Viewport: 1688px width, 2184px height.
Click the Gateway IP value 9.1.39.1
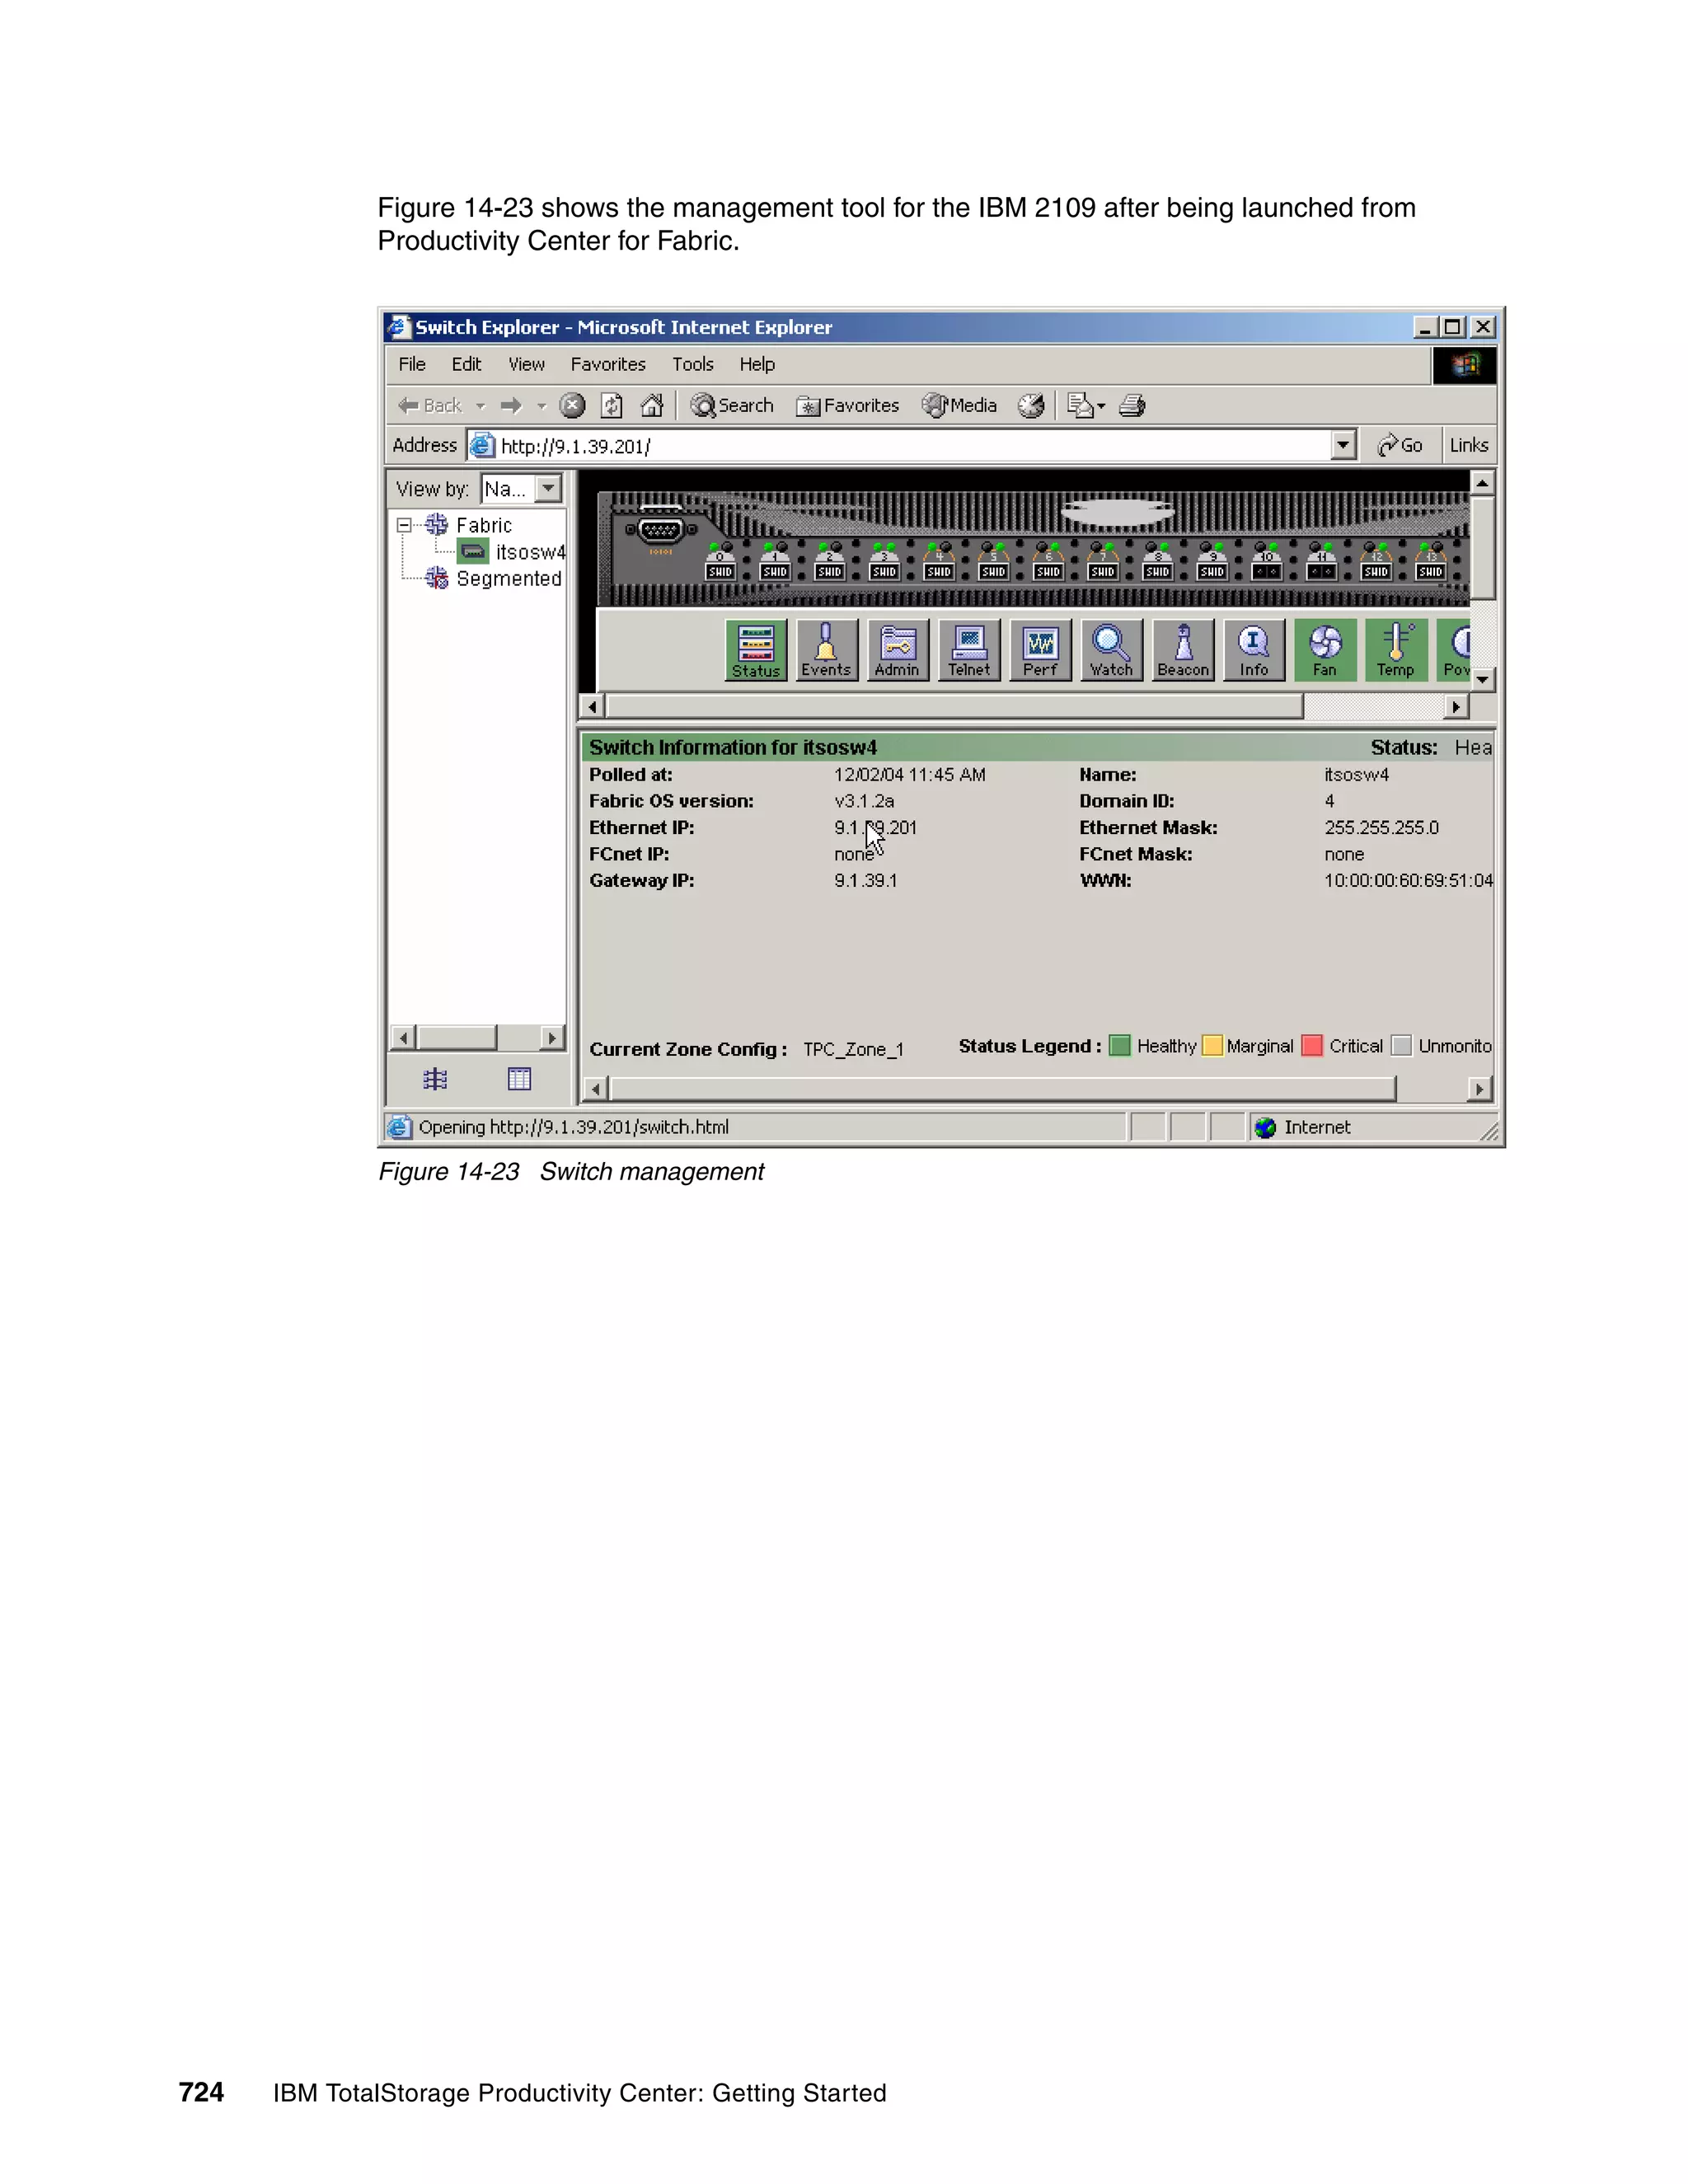(x=865, y=880)
